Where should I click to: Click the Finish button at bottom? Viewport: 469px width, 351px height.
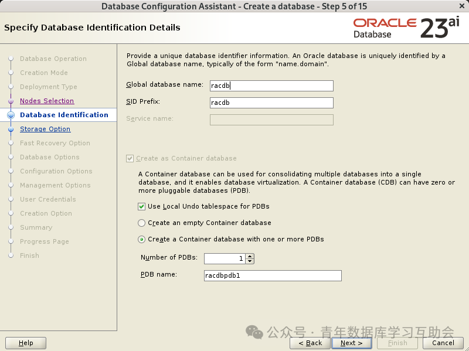tap(397, 343)
